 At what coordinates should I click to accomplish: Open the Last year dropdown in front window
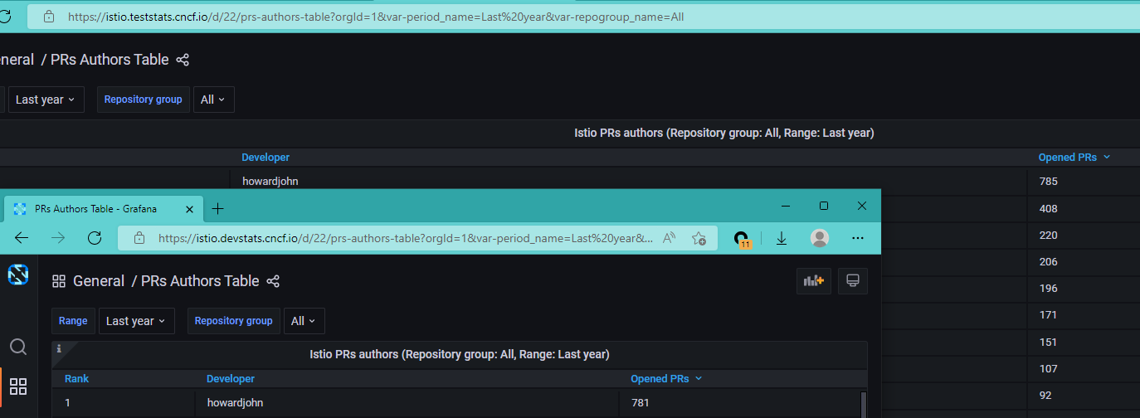137,321
